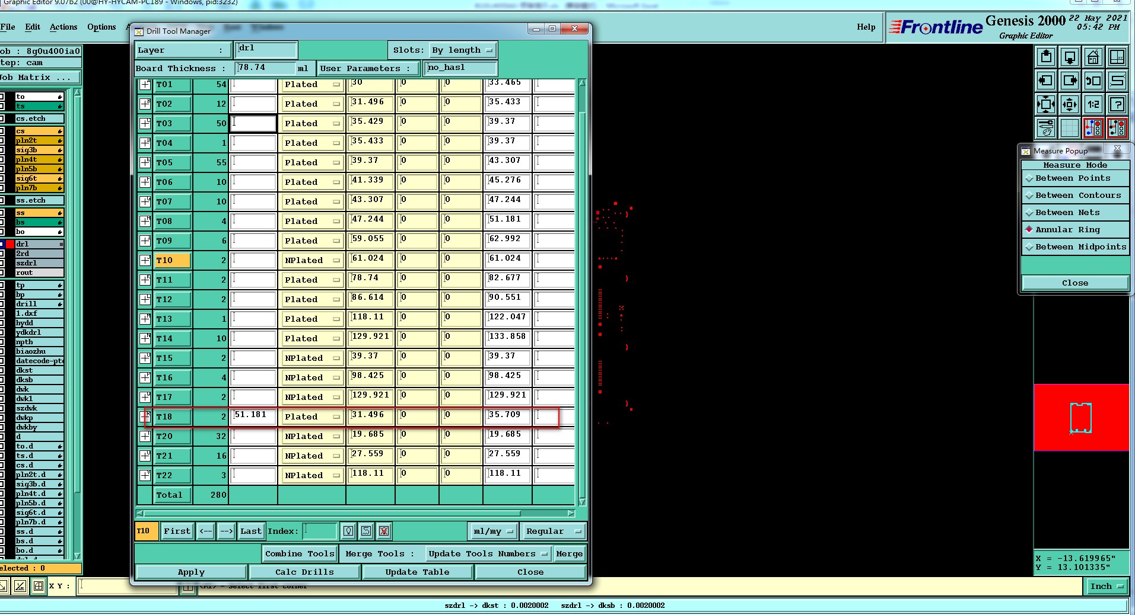The height and width of the screenshot is (615, 1135).
Task: Open the Regular mode dropdown
Action: (x=553, y=531)
